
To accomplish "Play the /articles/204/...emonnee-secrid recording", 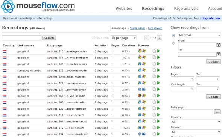I will [x=158, y=121].
